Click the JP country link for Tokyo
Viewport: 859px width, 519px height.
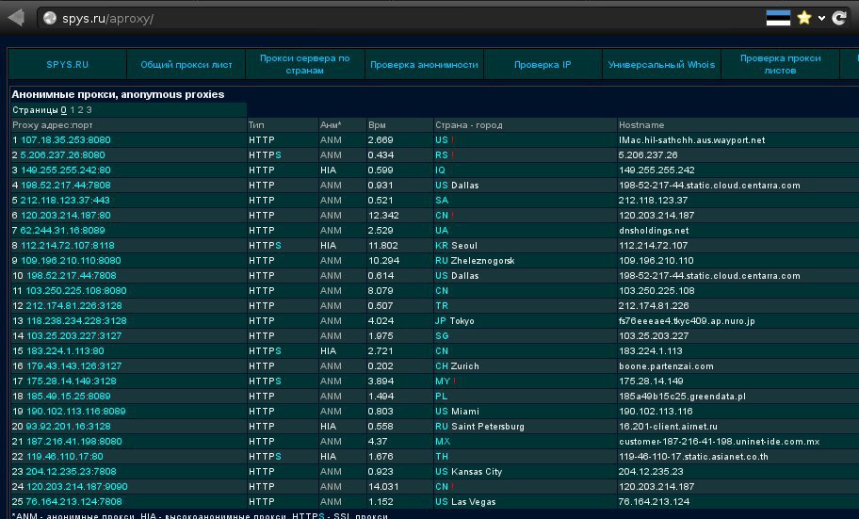tap(441, 321)
